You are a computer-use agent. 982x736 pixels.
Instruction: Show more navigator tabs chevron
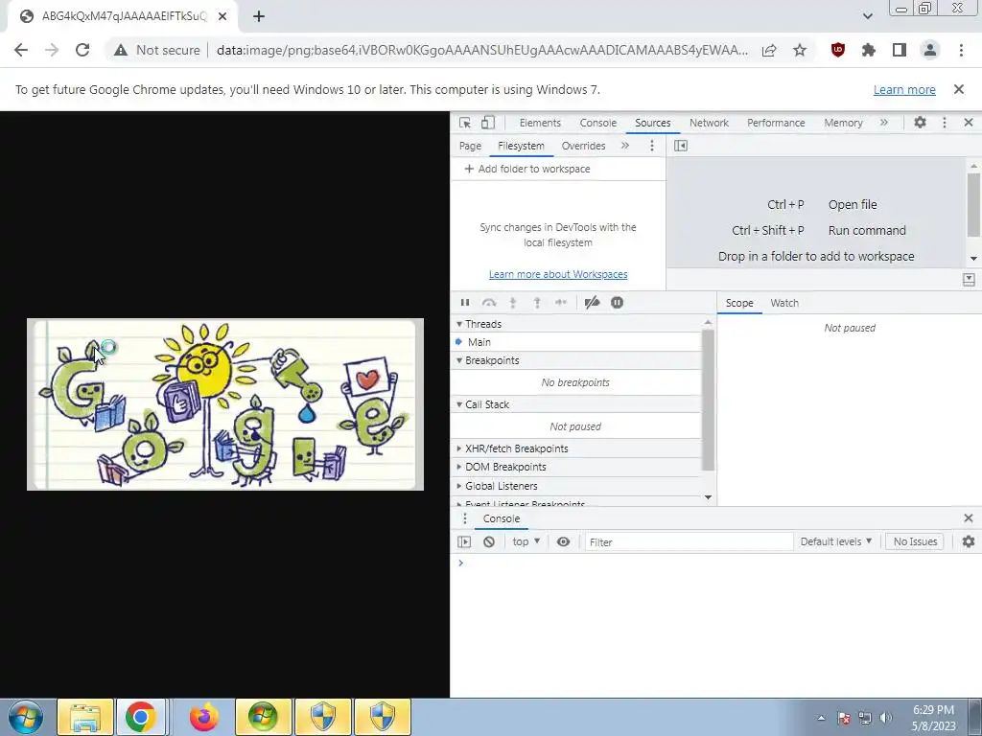(x=625, y=146)
